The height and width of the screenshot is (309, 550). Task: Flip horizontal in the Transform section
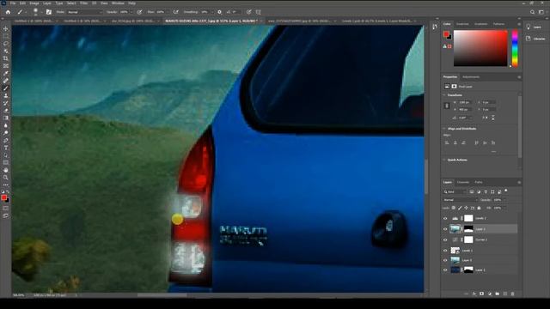point(485,118)
